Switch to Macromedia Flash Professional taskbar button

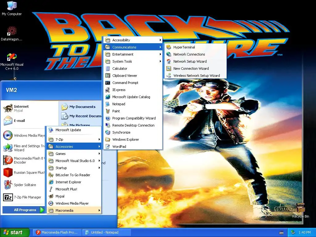57,232
